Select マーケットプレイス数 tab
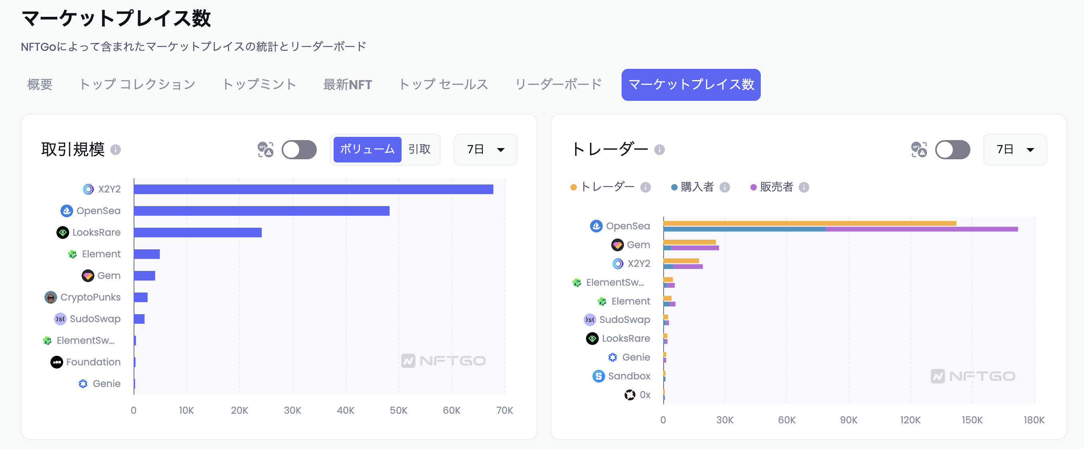Screen dimensions: 1084x449 pos(690,84)
